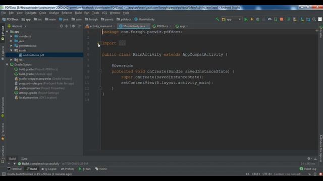Open the Event Log

[x=308, y=169]
